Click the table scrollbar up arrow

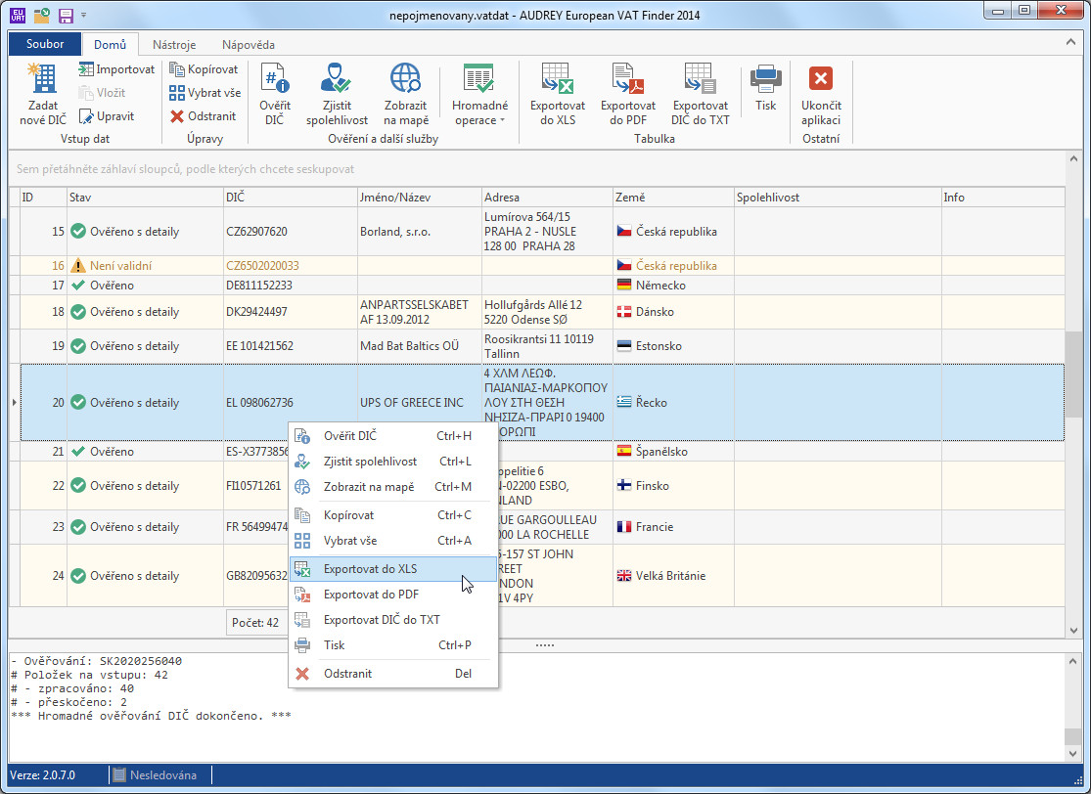point(1072,158)
